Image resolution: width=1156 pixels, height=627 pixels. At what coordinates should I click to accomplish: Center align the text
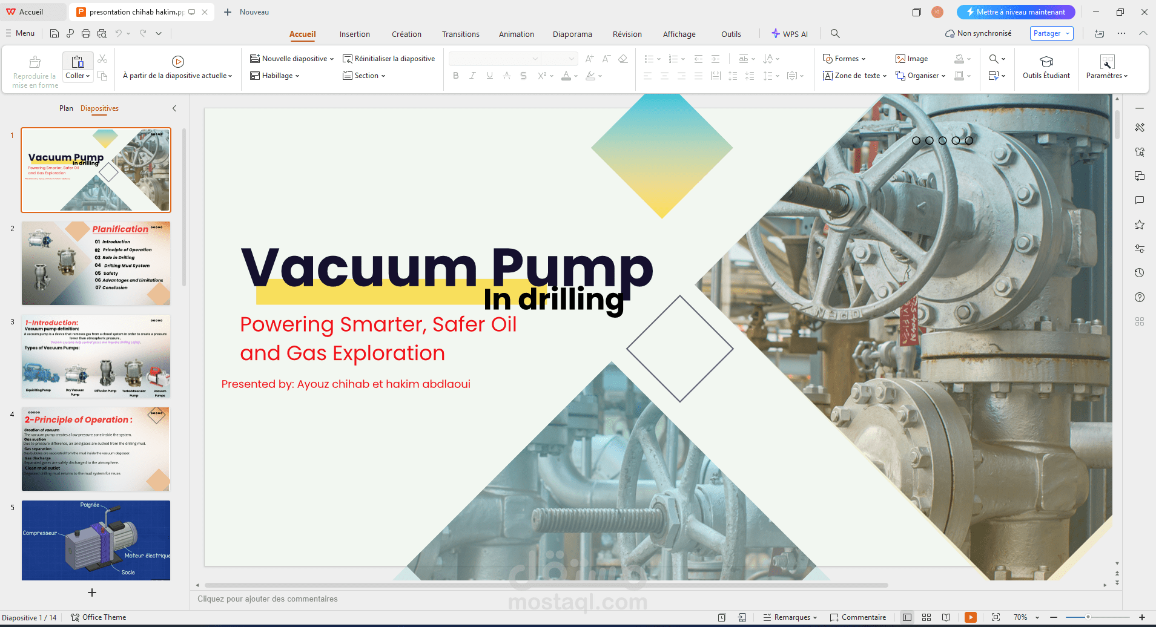(x=665, y=76)
